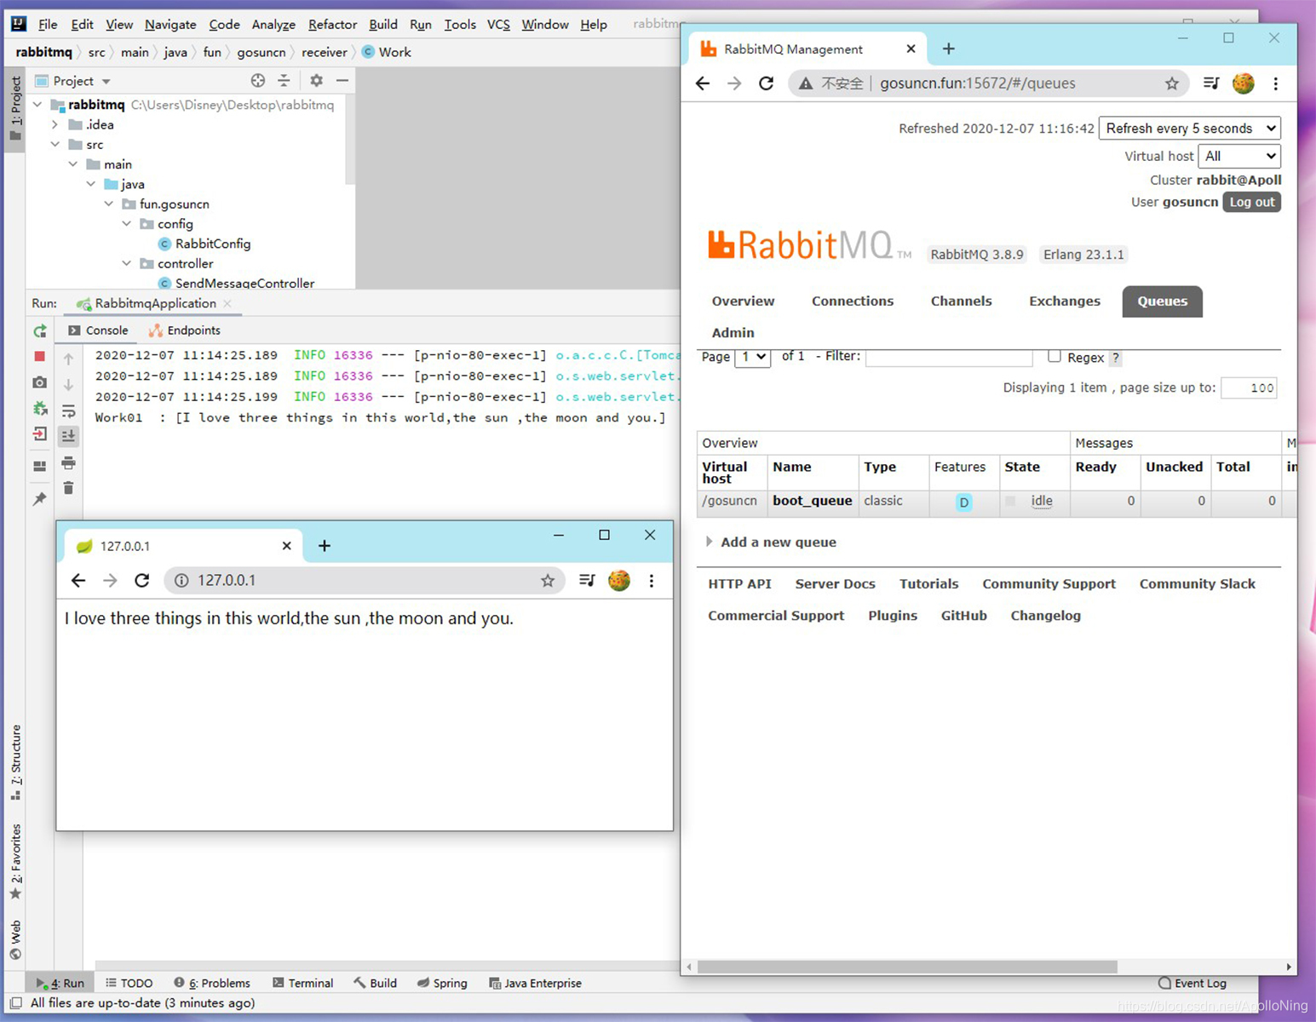
Task: Click down arrow in console gutter
Action: pos(69,384)
